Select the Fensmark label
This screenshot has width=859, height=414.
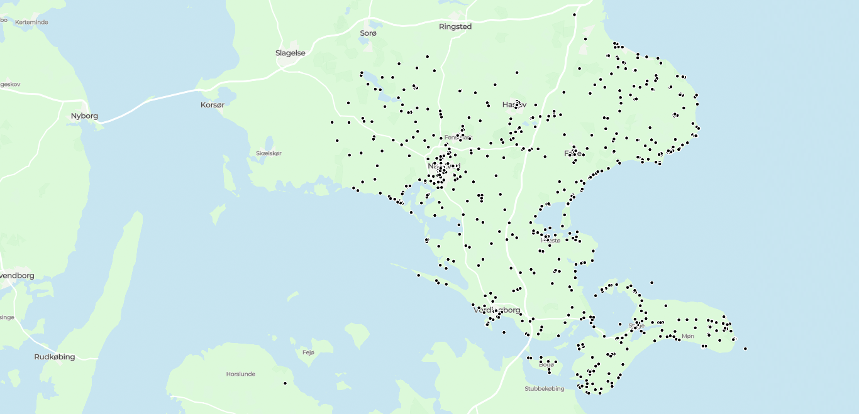(x=458, y=137)
